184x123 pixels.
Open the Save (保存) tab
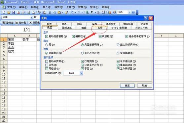(94, 24)
